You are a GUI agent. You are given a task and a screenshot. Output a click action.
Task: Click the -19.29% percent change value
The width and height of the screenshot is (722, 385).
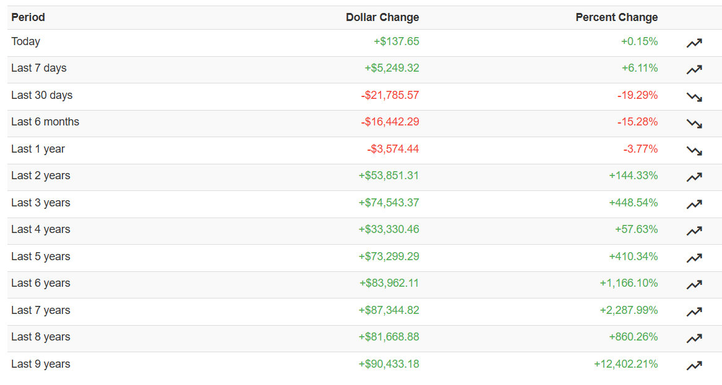click(637, 95)
